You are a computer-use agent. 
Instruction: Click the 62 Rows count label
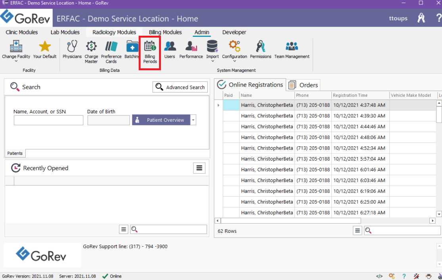tap(227, 231)
